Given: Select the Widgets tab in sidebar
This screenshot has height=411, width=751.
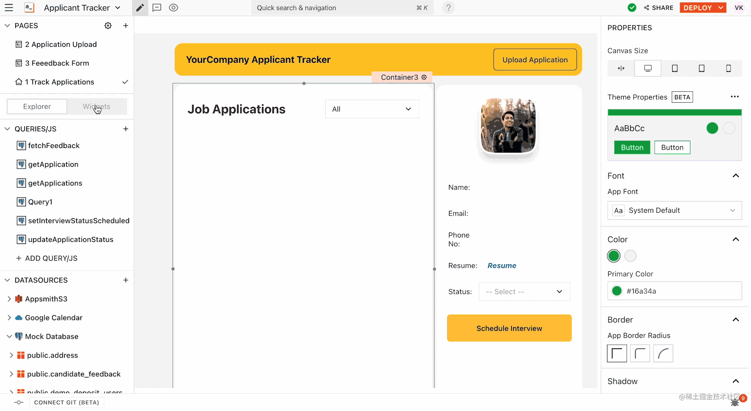Looking at the screenshot, I should pos(96,106).
